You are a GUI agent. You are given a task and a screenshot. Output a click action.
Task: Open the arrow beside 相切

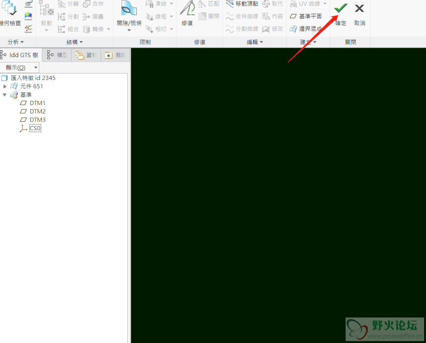pyautogui.click(x=171, y=29)
